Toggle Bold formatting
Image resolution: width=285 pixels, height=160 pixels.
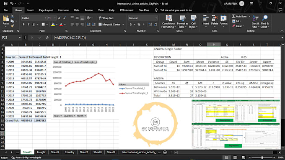point(23,24)
